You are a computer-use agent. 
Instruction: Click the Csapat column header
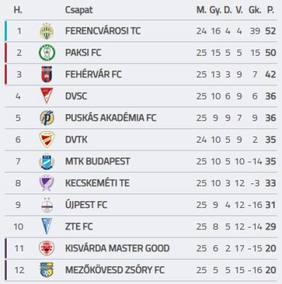point(79,10)
